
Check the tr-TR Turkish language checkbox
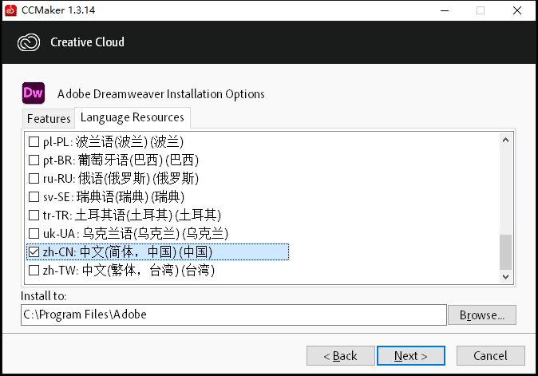click(x=34, y=215)
